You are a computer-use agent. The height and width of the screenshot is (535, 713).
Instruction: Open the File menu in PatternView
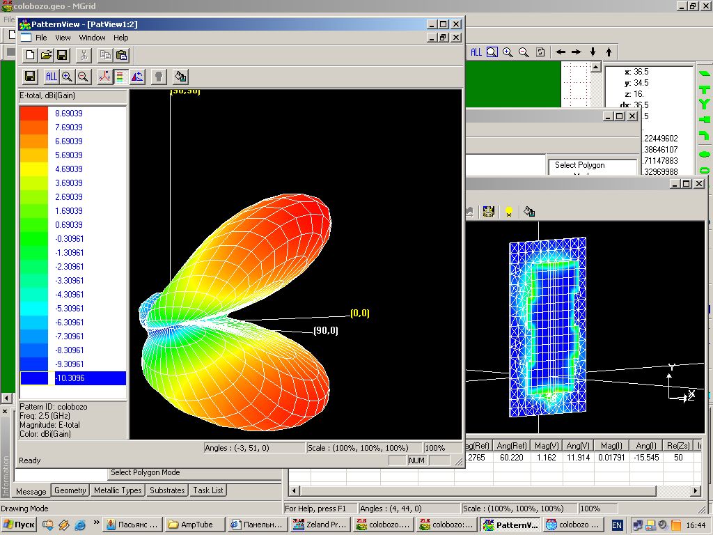[42, 38]
